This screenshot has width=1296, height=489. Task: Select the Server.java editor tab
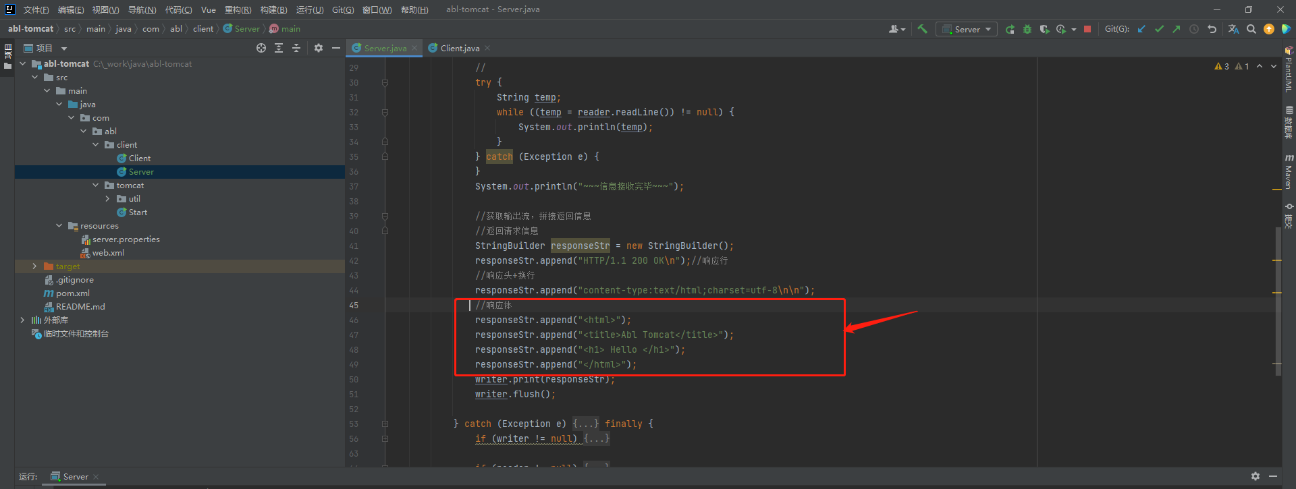(x=385, y=48)
